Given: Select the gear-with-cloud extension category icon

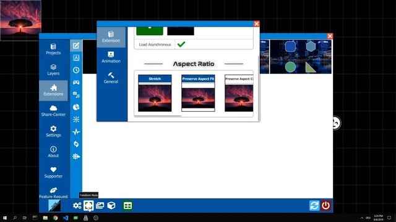Looking at the screenshot, I should (76, 156).
